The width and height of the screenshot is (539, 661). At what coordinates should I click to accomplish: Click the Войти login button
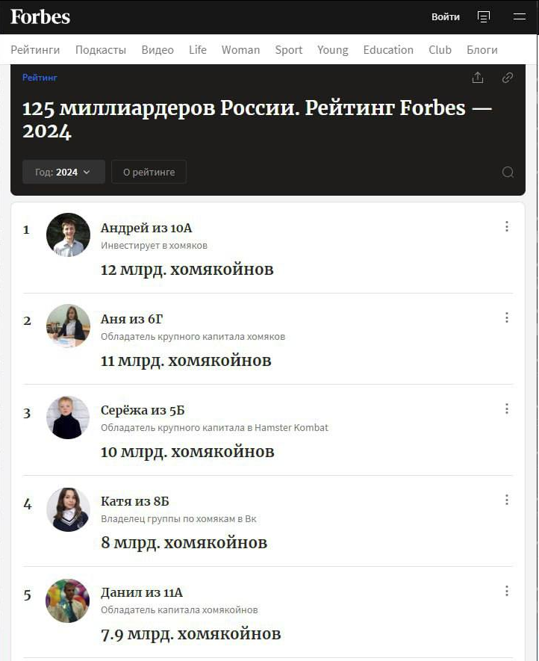446,17
